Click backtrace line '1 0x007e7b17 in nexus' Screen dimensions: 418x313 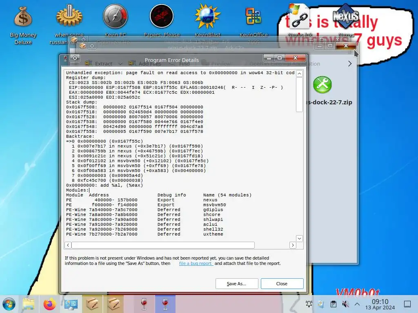pyautogui.click(x=137, y=146)
